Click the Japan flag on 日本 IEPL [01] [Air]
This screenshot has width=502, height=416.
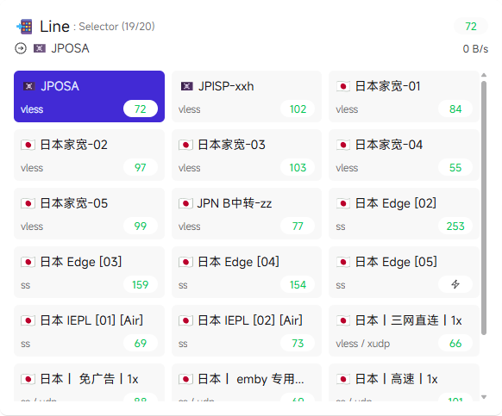28,320
